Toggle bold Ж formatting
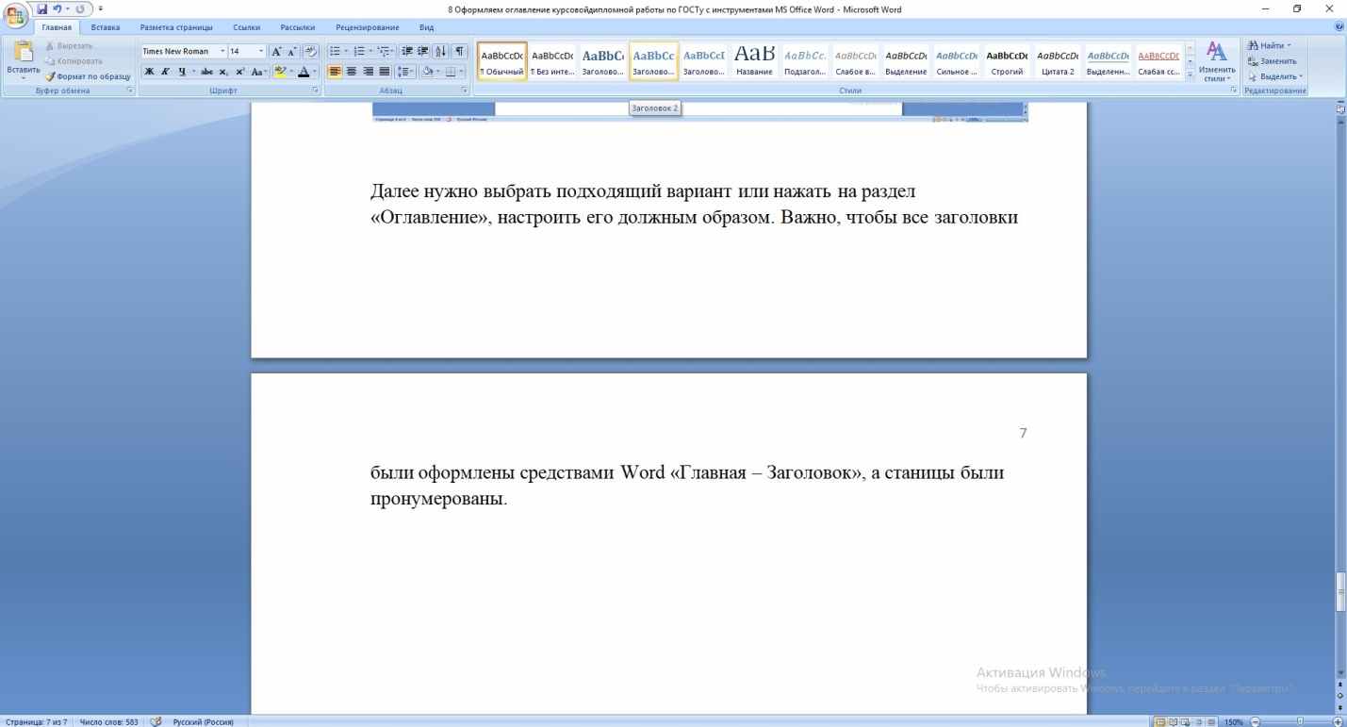The width and height of the screenshot is (1347, 727). pyautogui.click(x=149, y=72)
